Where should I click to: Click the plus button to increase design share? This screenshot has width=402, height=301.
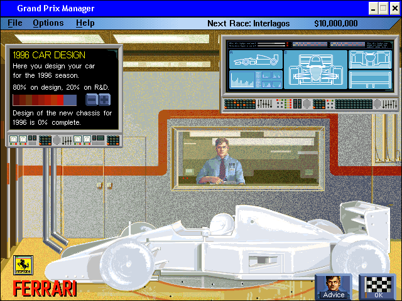tap(104, 100)
